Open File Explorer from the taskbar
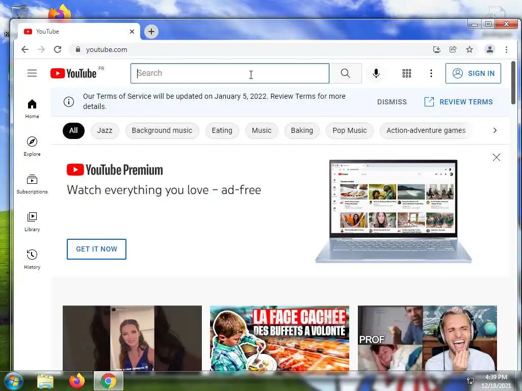This screenshot has height=391, width=522. (45, 381)
